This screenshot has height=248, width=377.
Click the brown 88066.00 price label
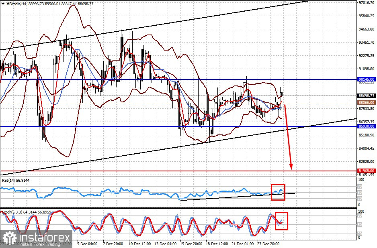[367, 102]
